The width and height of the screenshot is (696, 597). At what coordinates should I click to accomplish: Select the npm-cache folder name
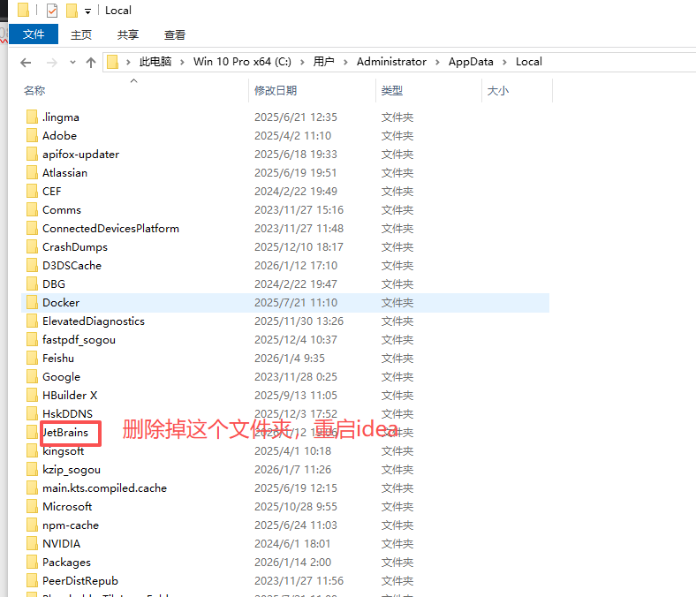[x=71, y=525]
